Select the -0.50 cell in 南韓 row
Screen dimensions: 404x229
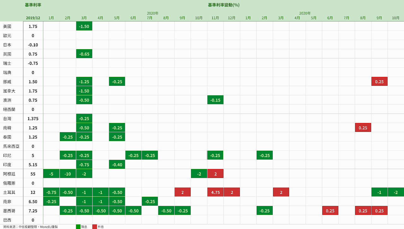(x=84, y=128)
